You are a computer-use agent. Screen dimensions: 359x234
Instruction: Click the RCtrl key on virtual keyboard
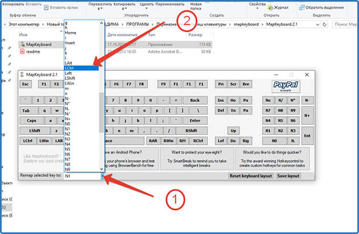[198, 141]
